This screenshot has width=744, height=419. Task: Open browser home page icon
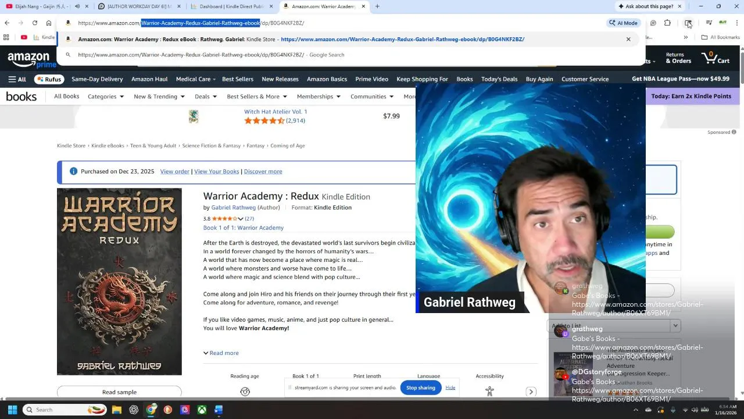pyautogui.click(x=49, y=23)
